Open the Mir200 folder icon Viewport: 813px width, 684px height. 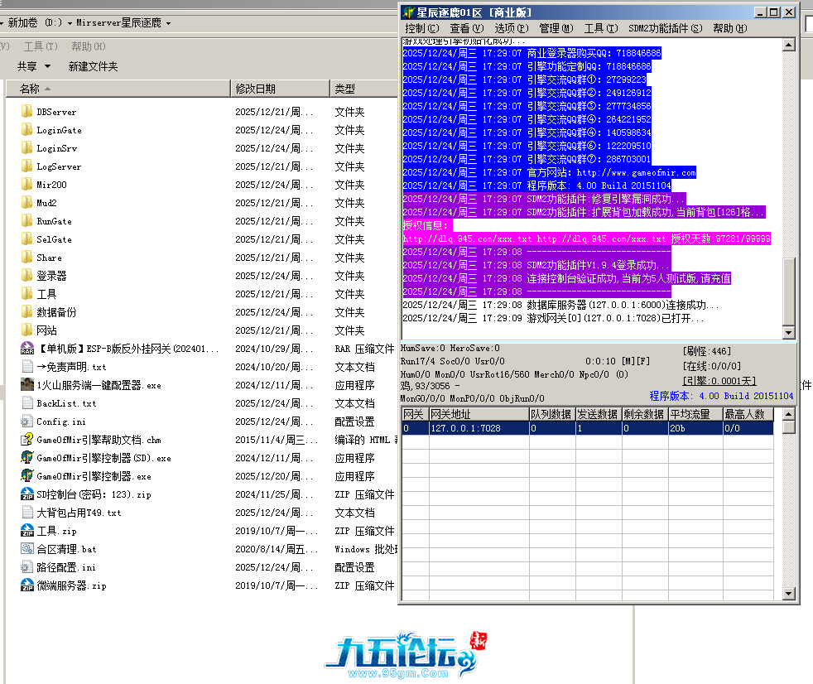coord(26,185)
